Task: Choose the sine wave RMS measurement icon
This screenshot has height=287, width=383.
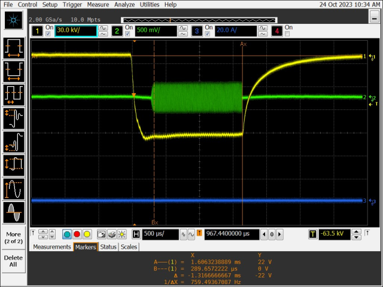Action: click(x=13, y=211)
